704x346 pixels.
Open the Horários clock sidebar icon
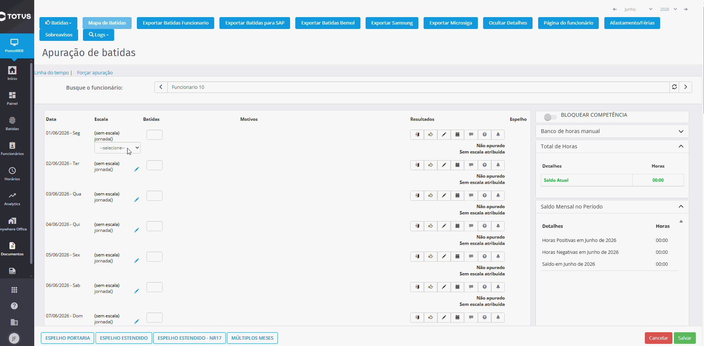(x=12, y=174)
